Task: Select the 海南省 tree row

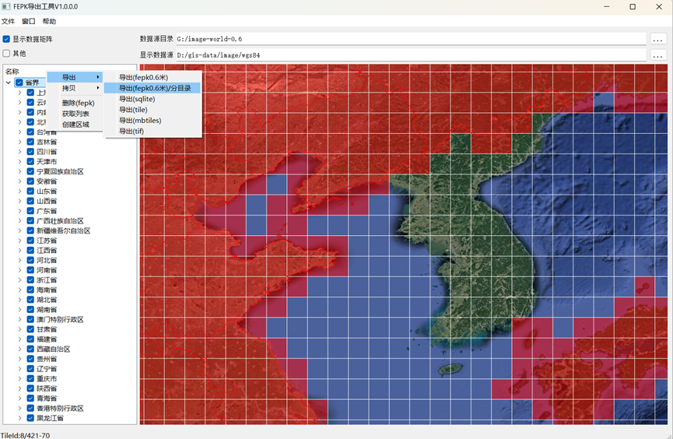Action: pos(47,290)
